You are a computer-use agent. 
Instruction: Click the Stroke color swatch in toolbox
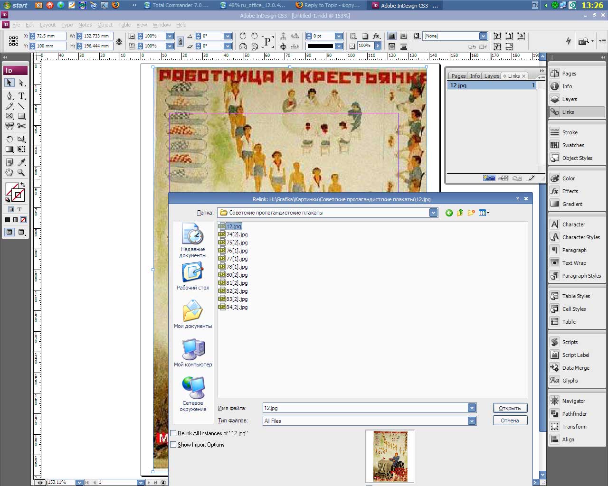coord(19,195)
